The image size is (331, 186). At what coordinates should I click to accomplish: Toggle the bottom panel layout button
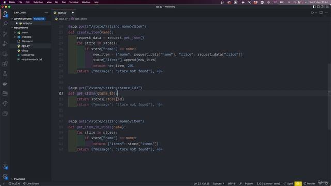[318, 7]
